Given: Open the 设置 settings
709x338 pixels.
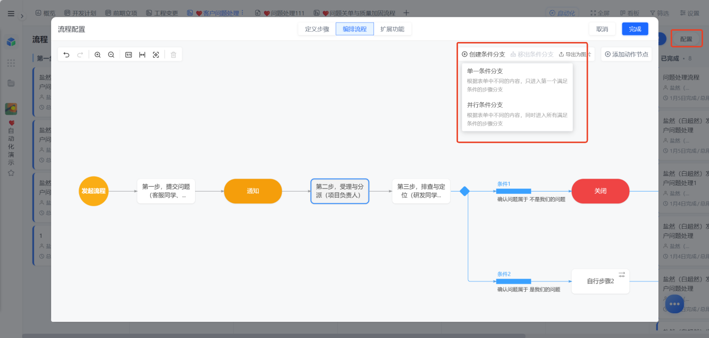Looking at the screenshot, I should pos(689,13).
